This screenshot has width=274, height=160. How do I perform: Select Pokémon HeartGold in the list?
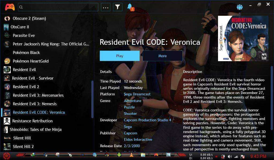click(31, 61)
